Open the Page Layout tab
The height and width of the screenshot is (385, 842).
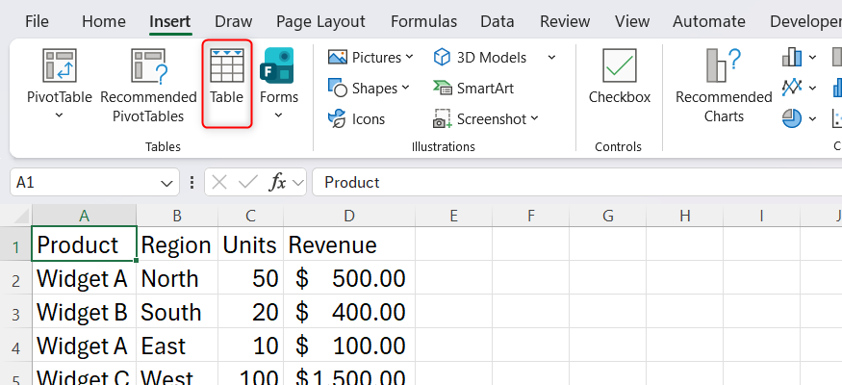point(320,21)
